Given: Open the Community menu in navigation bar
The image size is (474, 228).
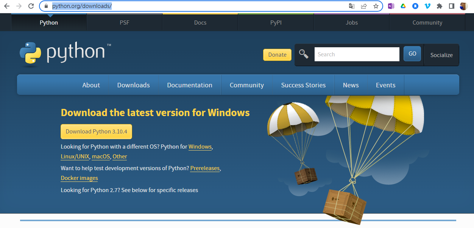Looking at the screenshot, I should click(x=247, y=85).
